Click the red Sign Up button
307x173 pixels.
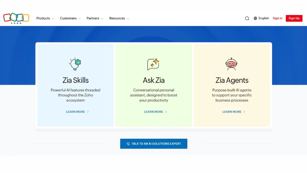pyautogui.click(x=294, y=18)
